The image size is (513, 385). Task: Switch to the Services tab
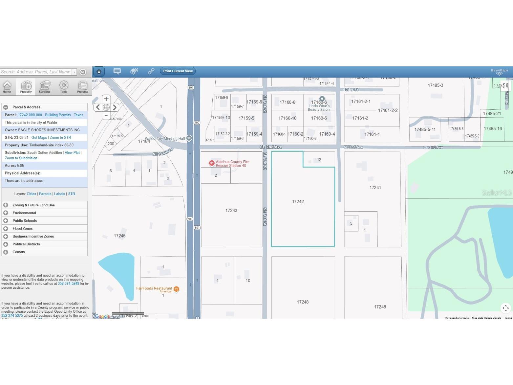pyautogui.click(x=44, y=87)
